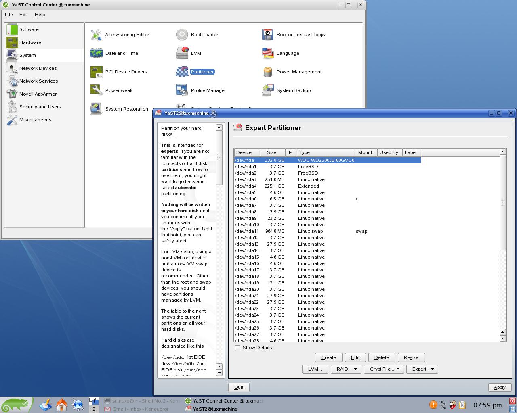Expand the RAID... dropdown button

tap(346, 369)
